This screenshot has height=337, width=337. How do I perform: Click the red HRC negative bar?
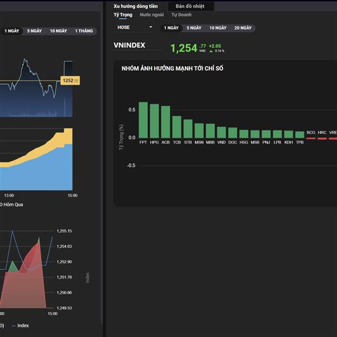point(322,139)
